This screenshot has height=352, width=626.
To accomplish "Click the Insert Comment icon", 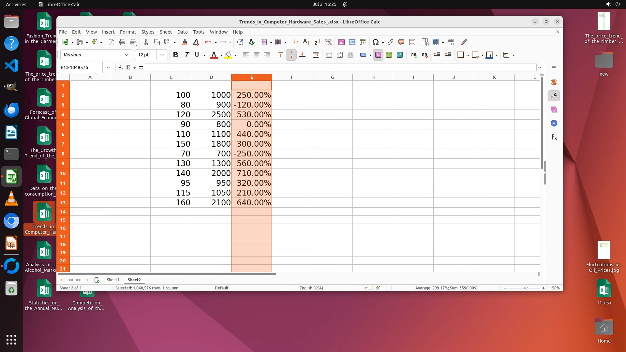I will tap(401, 42).
